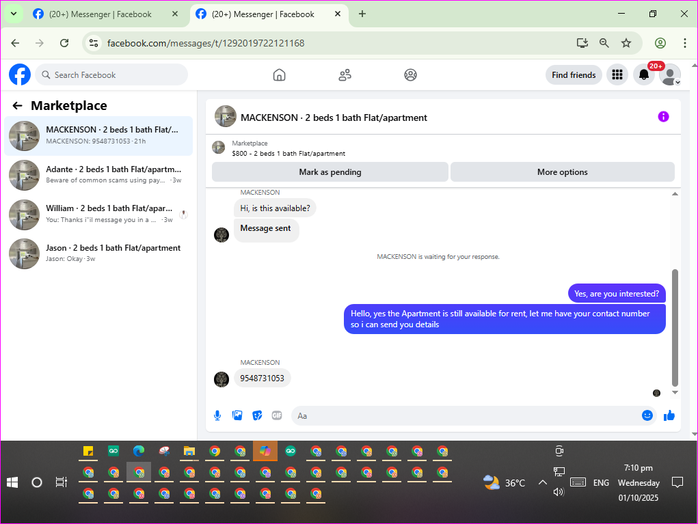
Task: Select 'Yes, are you interested?' message bubble
Action: point(617,294)
